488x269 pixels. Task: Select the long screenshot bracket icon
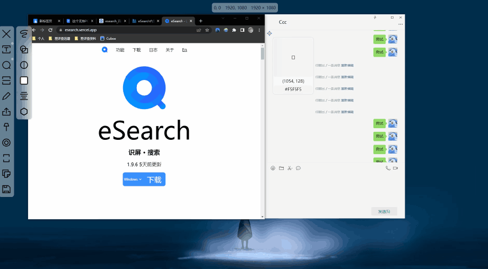[x=6, y=158]
